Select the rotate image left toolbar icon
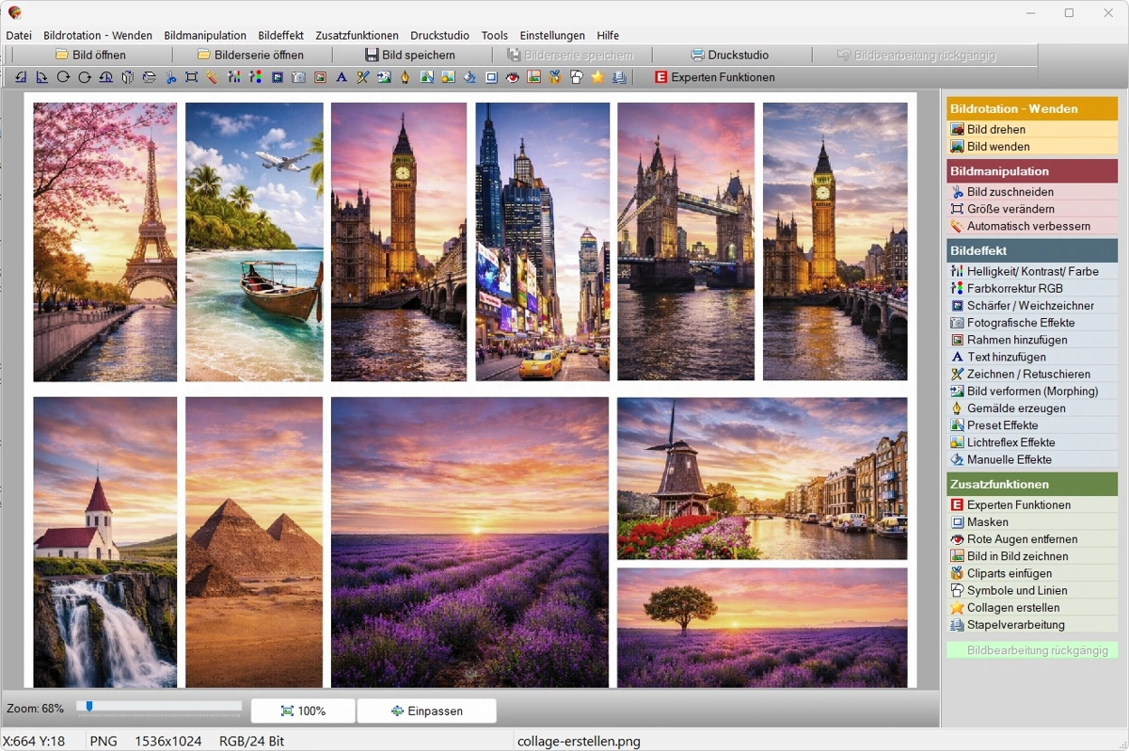The width and height of the screenshot is (1129, 751). point(22,77)
